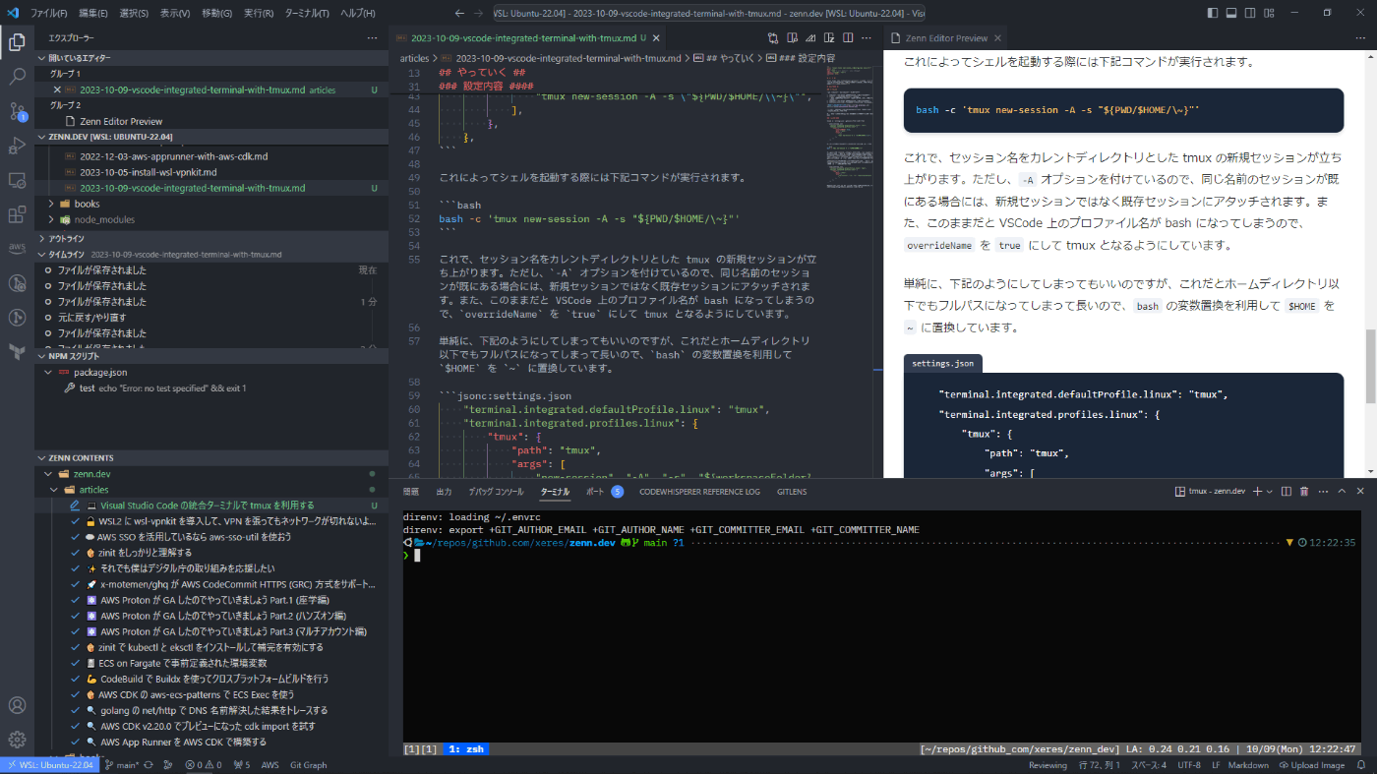
Task: Click WSL: Ubuntu-22.04 remote indicator
Action: pos(49,765)
